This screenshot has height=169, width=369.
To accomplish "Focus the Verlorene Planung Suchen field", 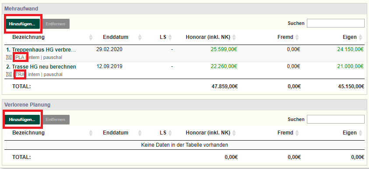I will pos(336,119).
